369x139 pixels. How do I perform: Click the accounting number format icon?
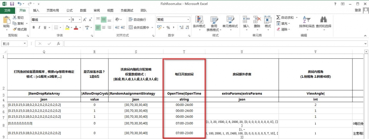pyautogui.click(x=159, y=27)
